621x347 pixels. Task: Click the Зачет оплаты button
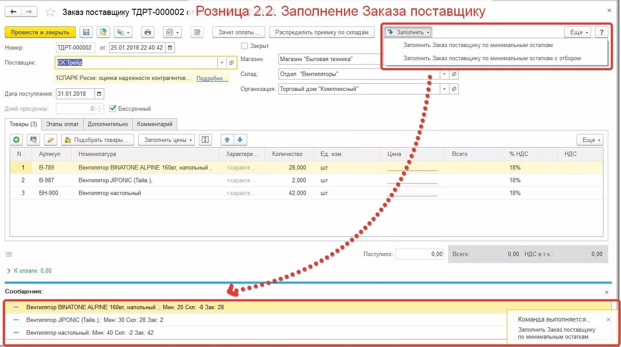pyautogui.click(x=239, y=32)
